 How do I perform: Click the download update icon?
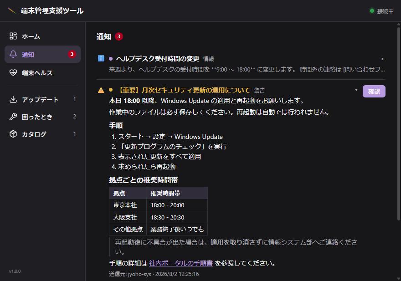13,99
